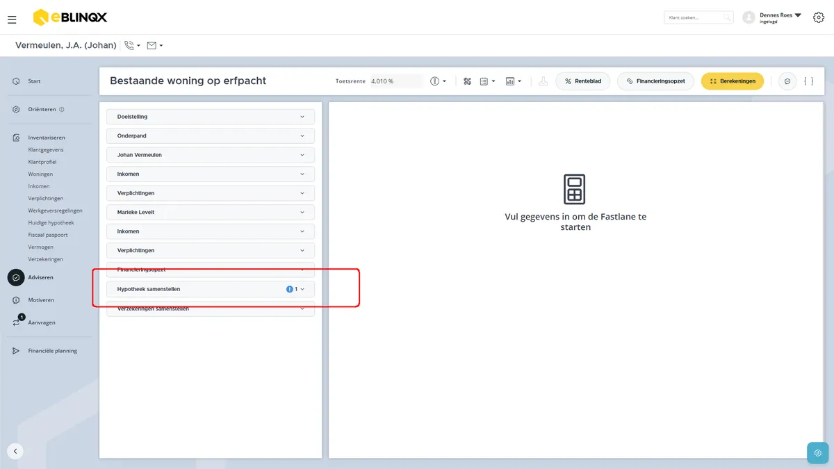Click the info icon beside Oriënteren
This screenshot has width=834, height=469.
pyautogui.click(x=62, y=110)
